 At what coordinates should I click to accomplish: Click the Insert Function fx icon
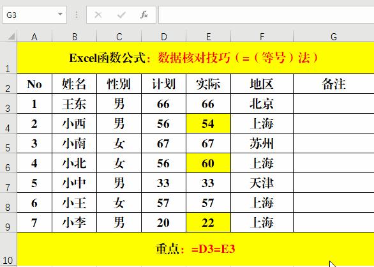pyautogui.click(x=144, y=15)
